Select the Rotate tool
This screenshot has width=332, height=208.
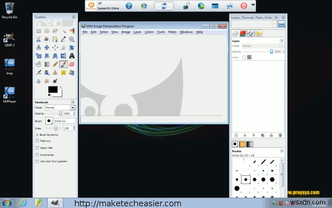(72, 48)
